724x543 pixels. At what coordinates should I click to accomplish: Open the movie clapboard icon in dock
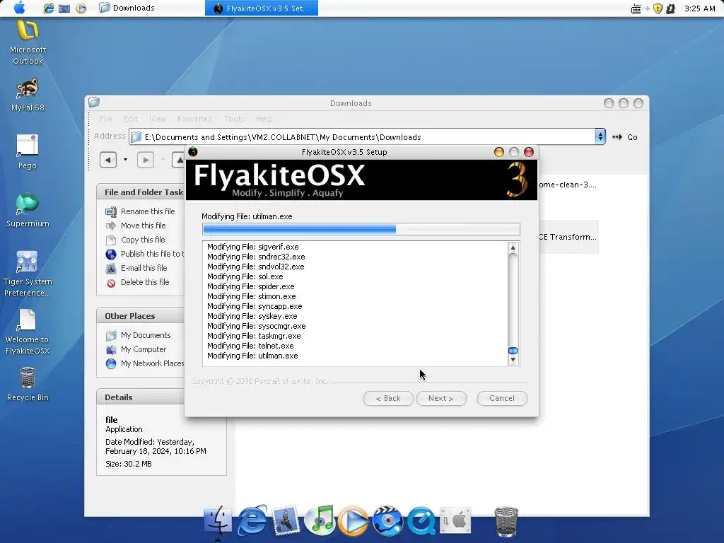pyautogui.click(x=387, y=521)
